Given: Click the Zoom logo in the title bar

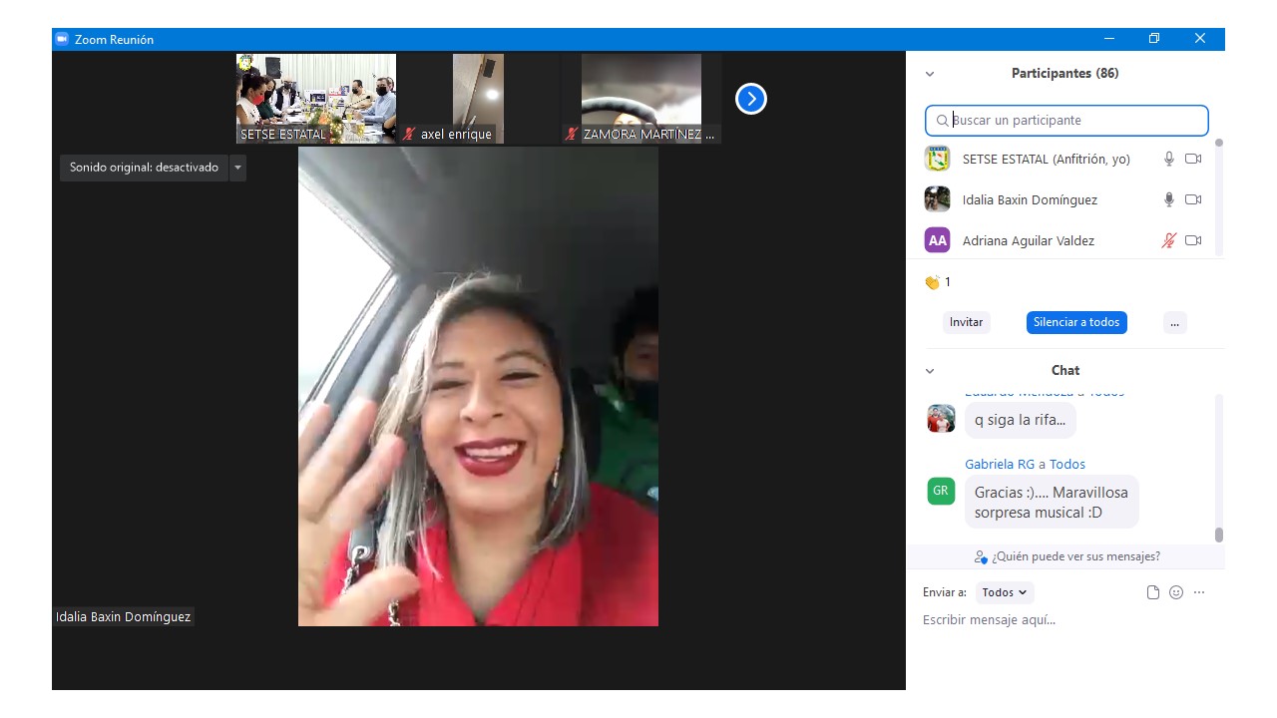Looking at the screenshot, I should pos(61,39).
